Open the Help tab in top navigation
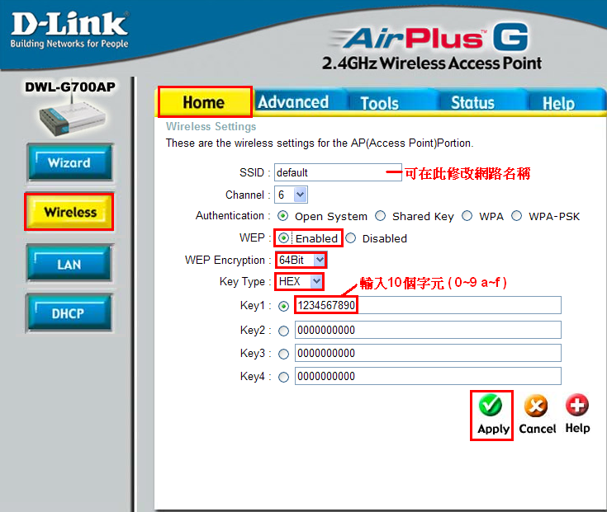This screenshot has width=607, height=512. [558, 103]
